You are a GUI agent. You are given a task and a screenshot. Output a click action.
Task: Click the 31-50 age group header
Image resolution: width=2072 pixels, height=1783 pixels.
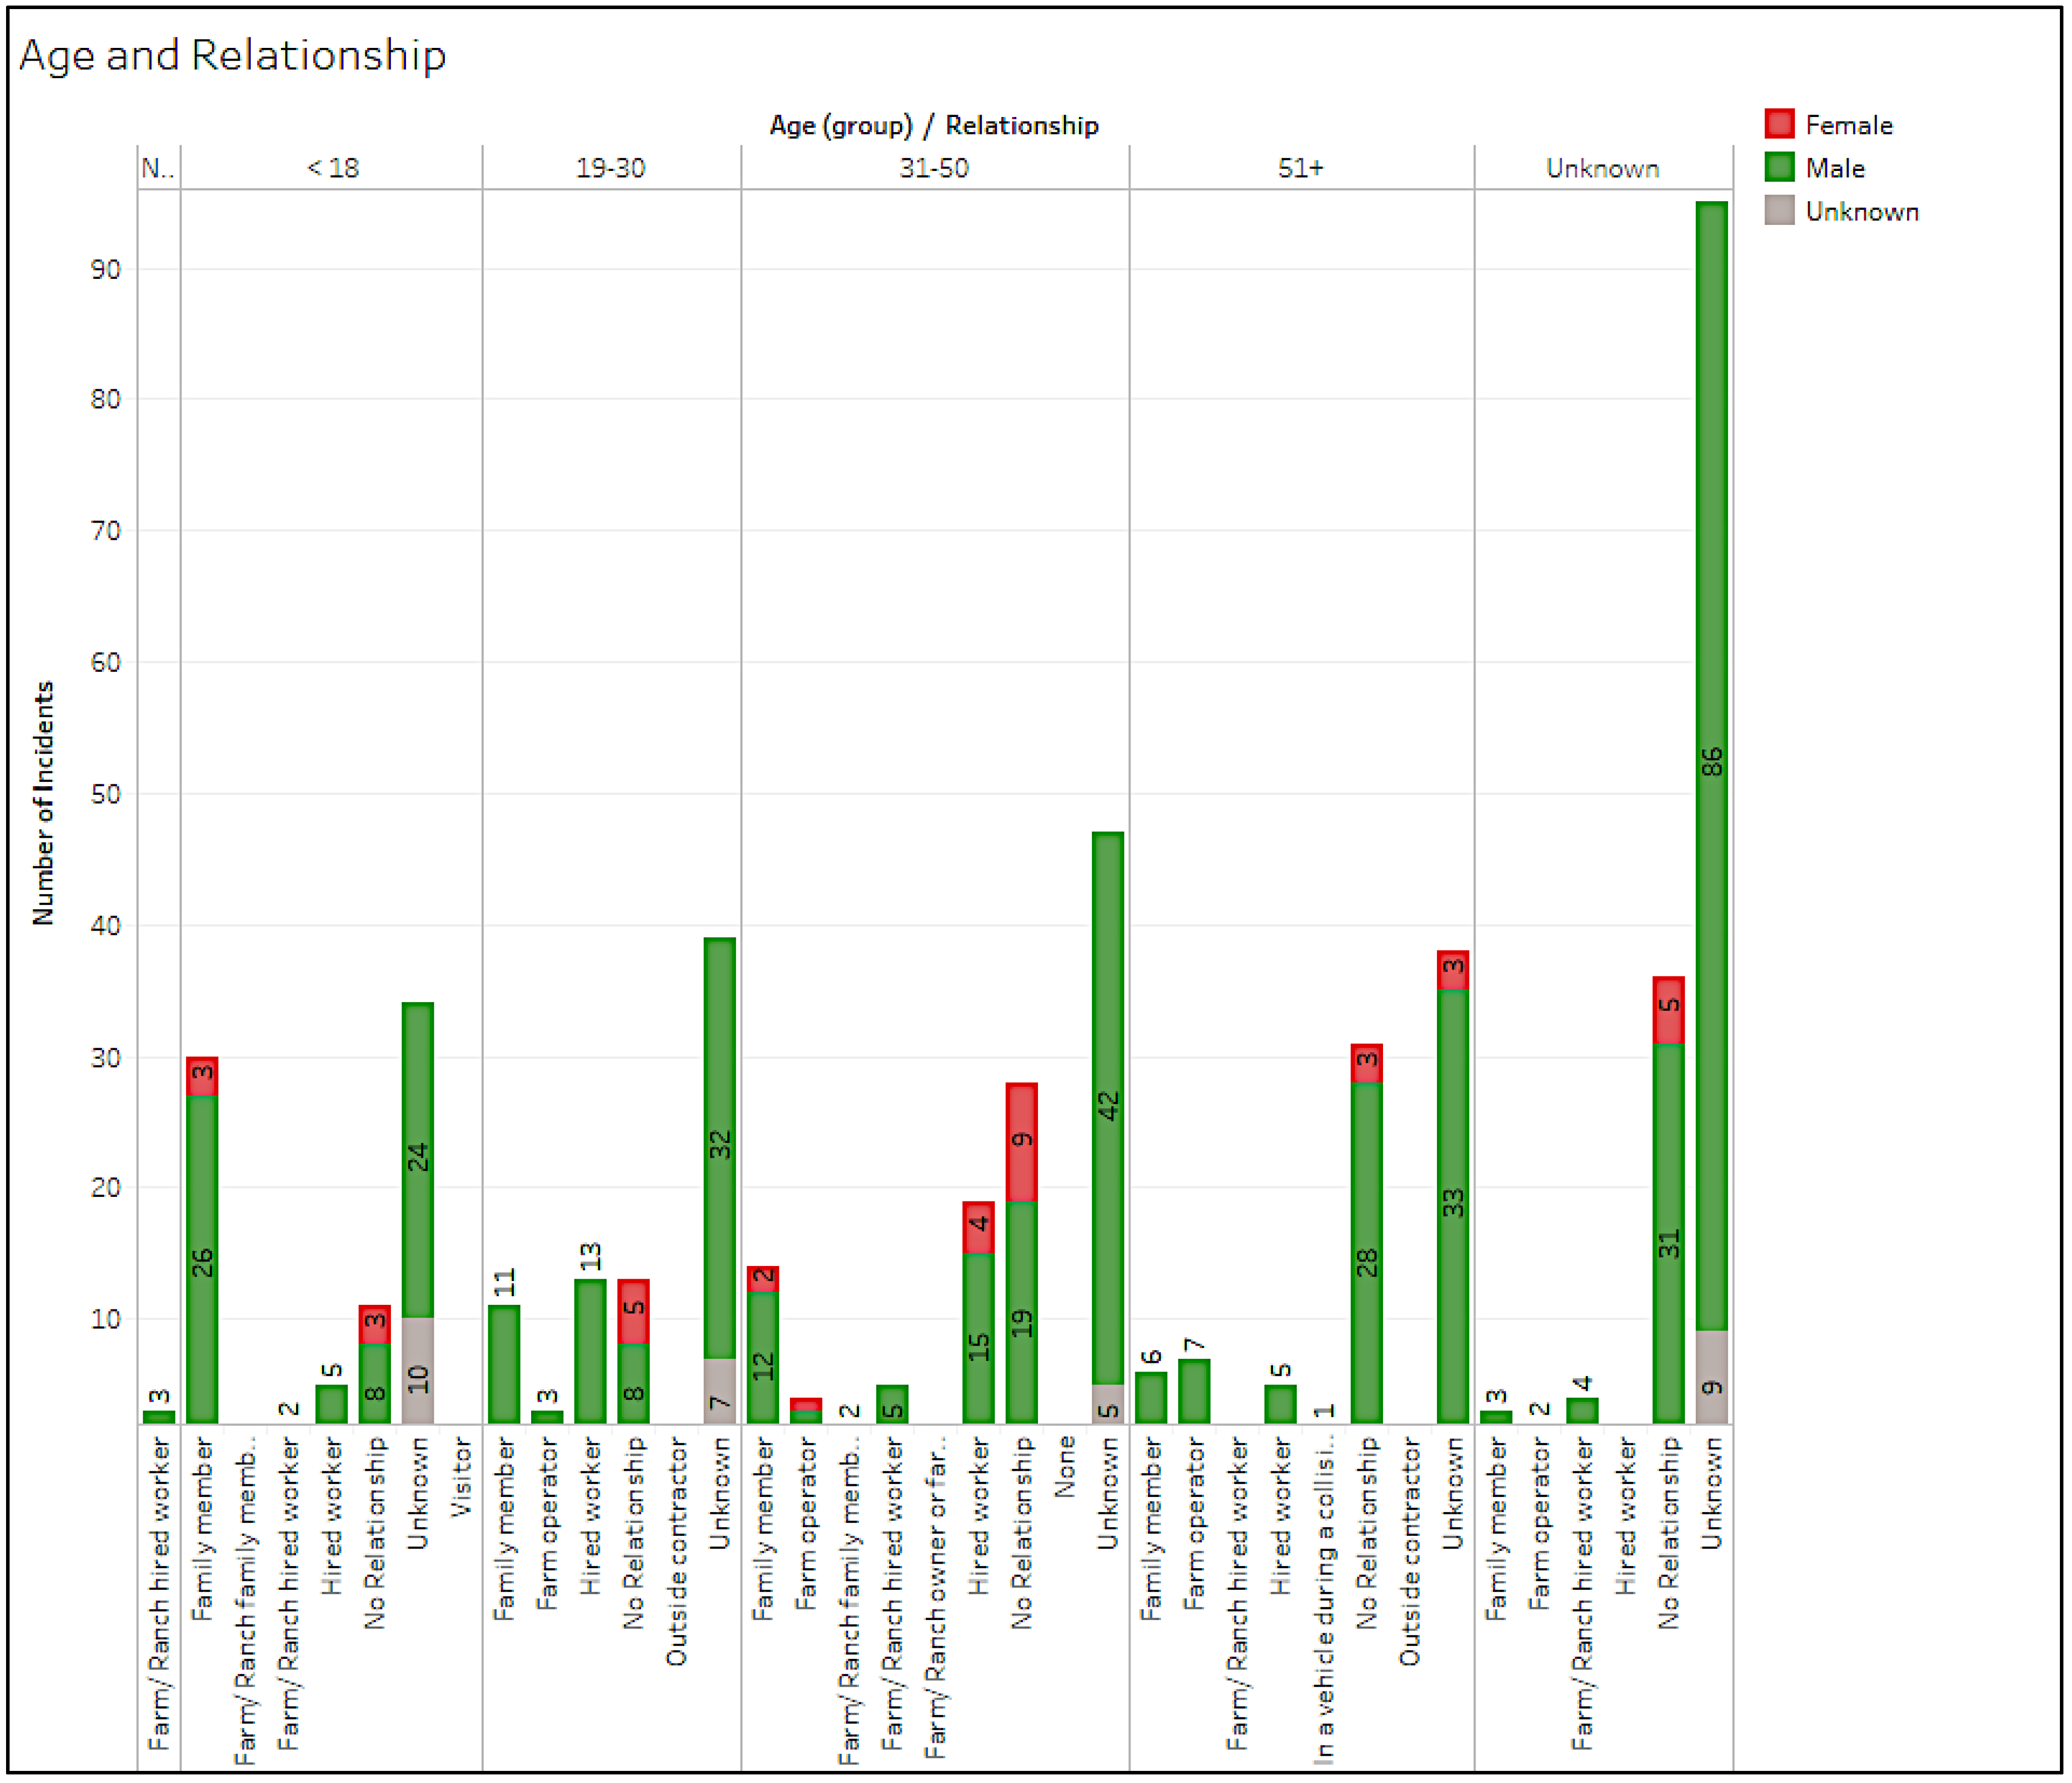coord(933,168)
